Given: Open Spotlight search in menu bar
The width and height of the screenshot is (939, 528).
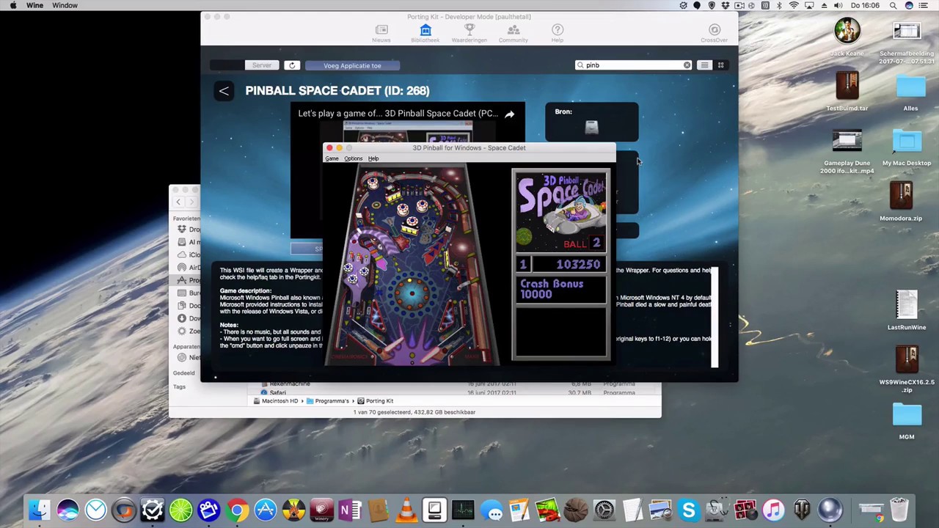Looking at the screenshot, I should pyautogui.click(x=893, y=5).
